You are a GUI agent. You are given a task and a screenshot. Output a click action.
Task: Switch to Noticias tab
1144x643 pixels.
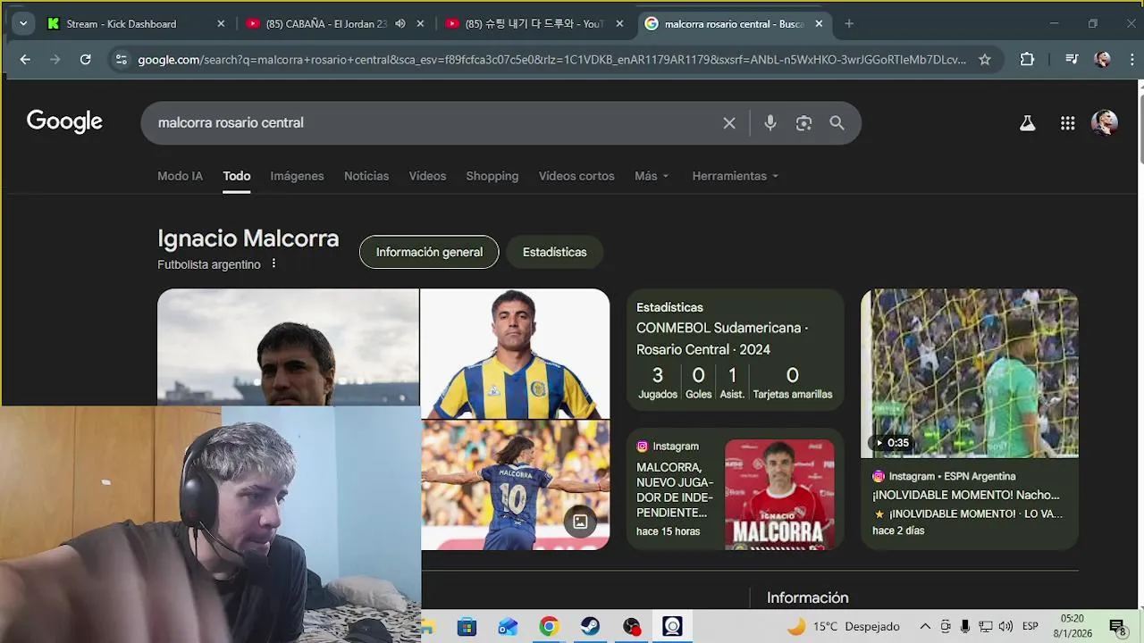(366, 176)
